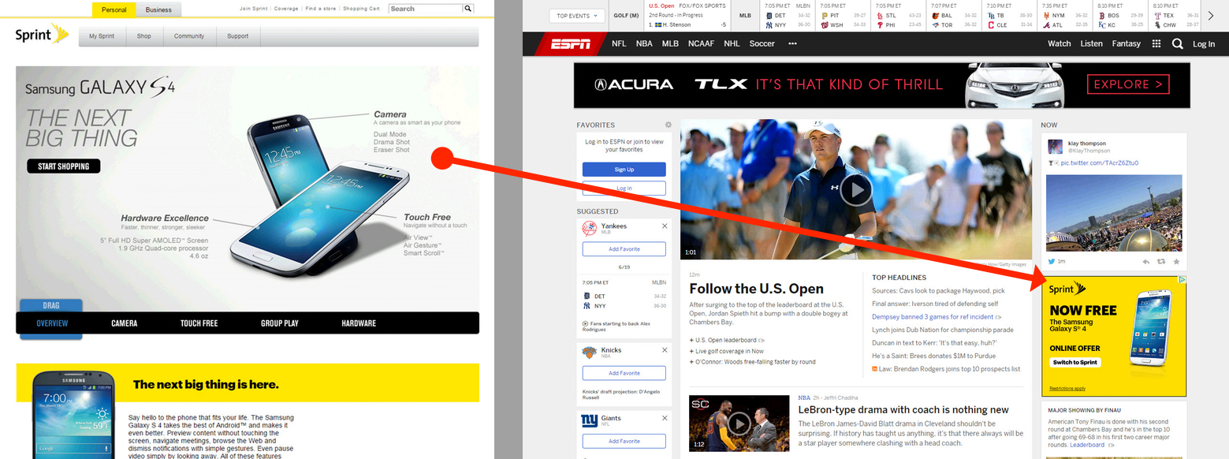Click the Twitter bird icon under the tweet
The width and height of the screenshot is (1229, 459).
click(1052, 261)
